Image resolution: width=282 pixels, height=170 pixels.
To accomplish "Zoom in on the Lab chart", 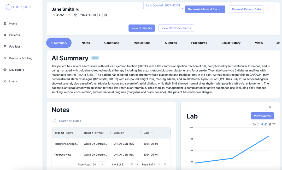I will [254, 124].
